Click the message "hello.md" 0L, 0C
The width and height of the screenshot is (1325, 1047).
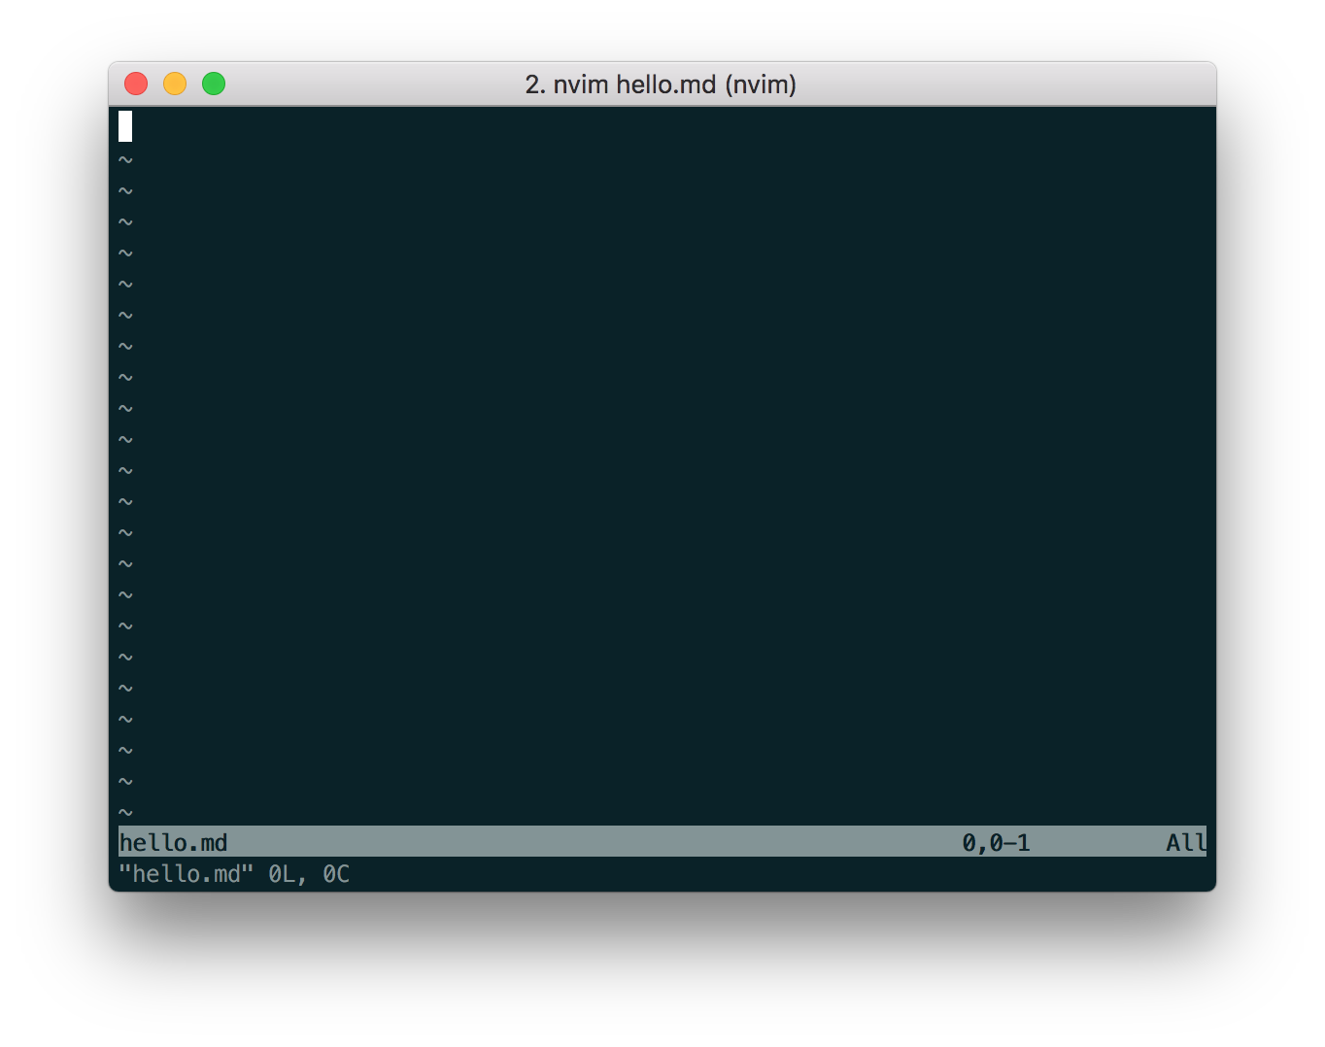pyautogui.click(x=234, y=874)
